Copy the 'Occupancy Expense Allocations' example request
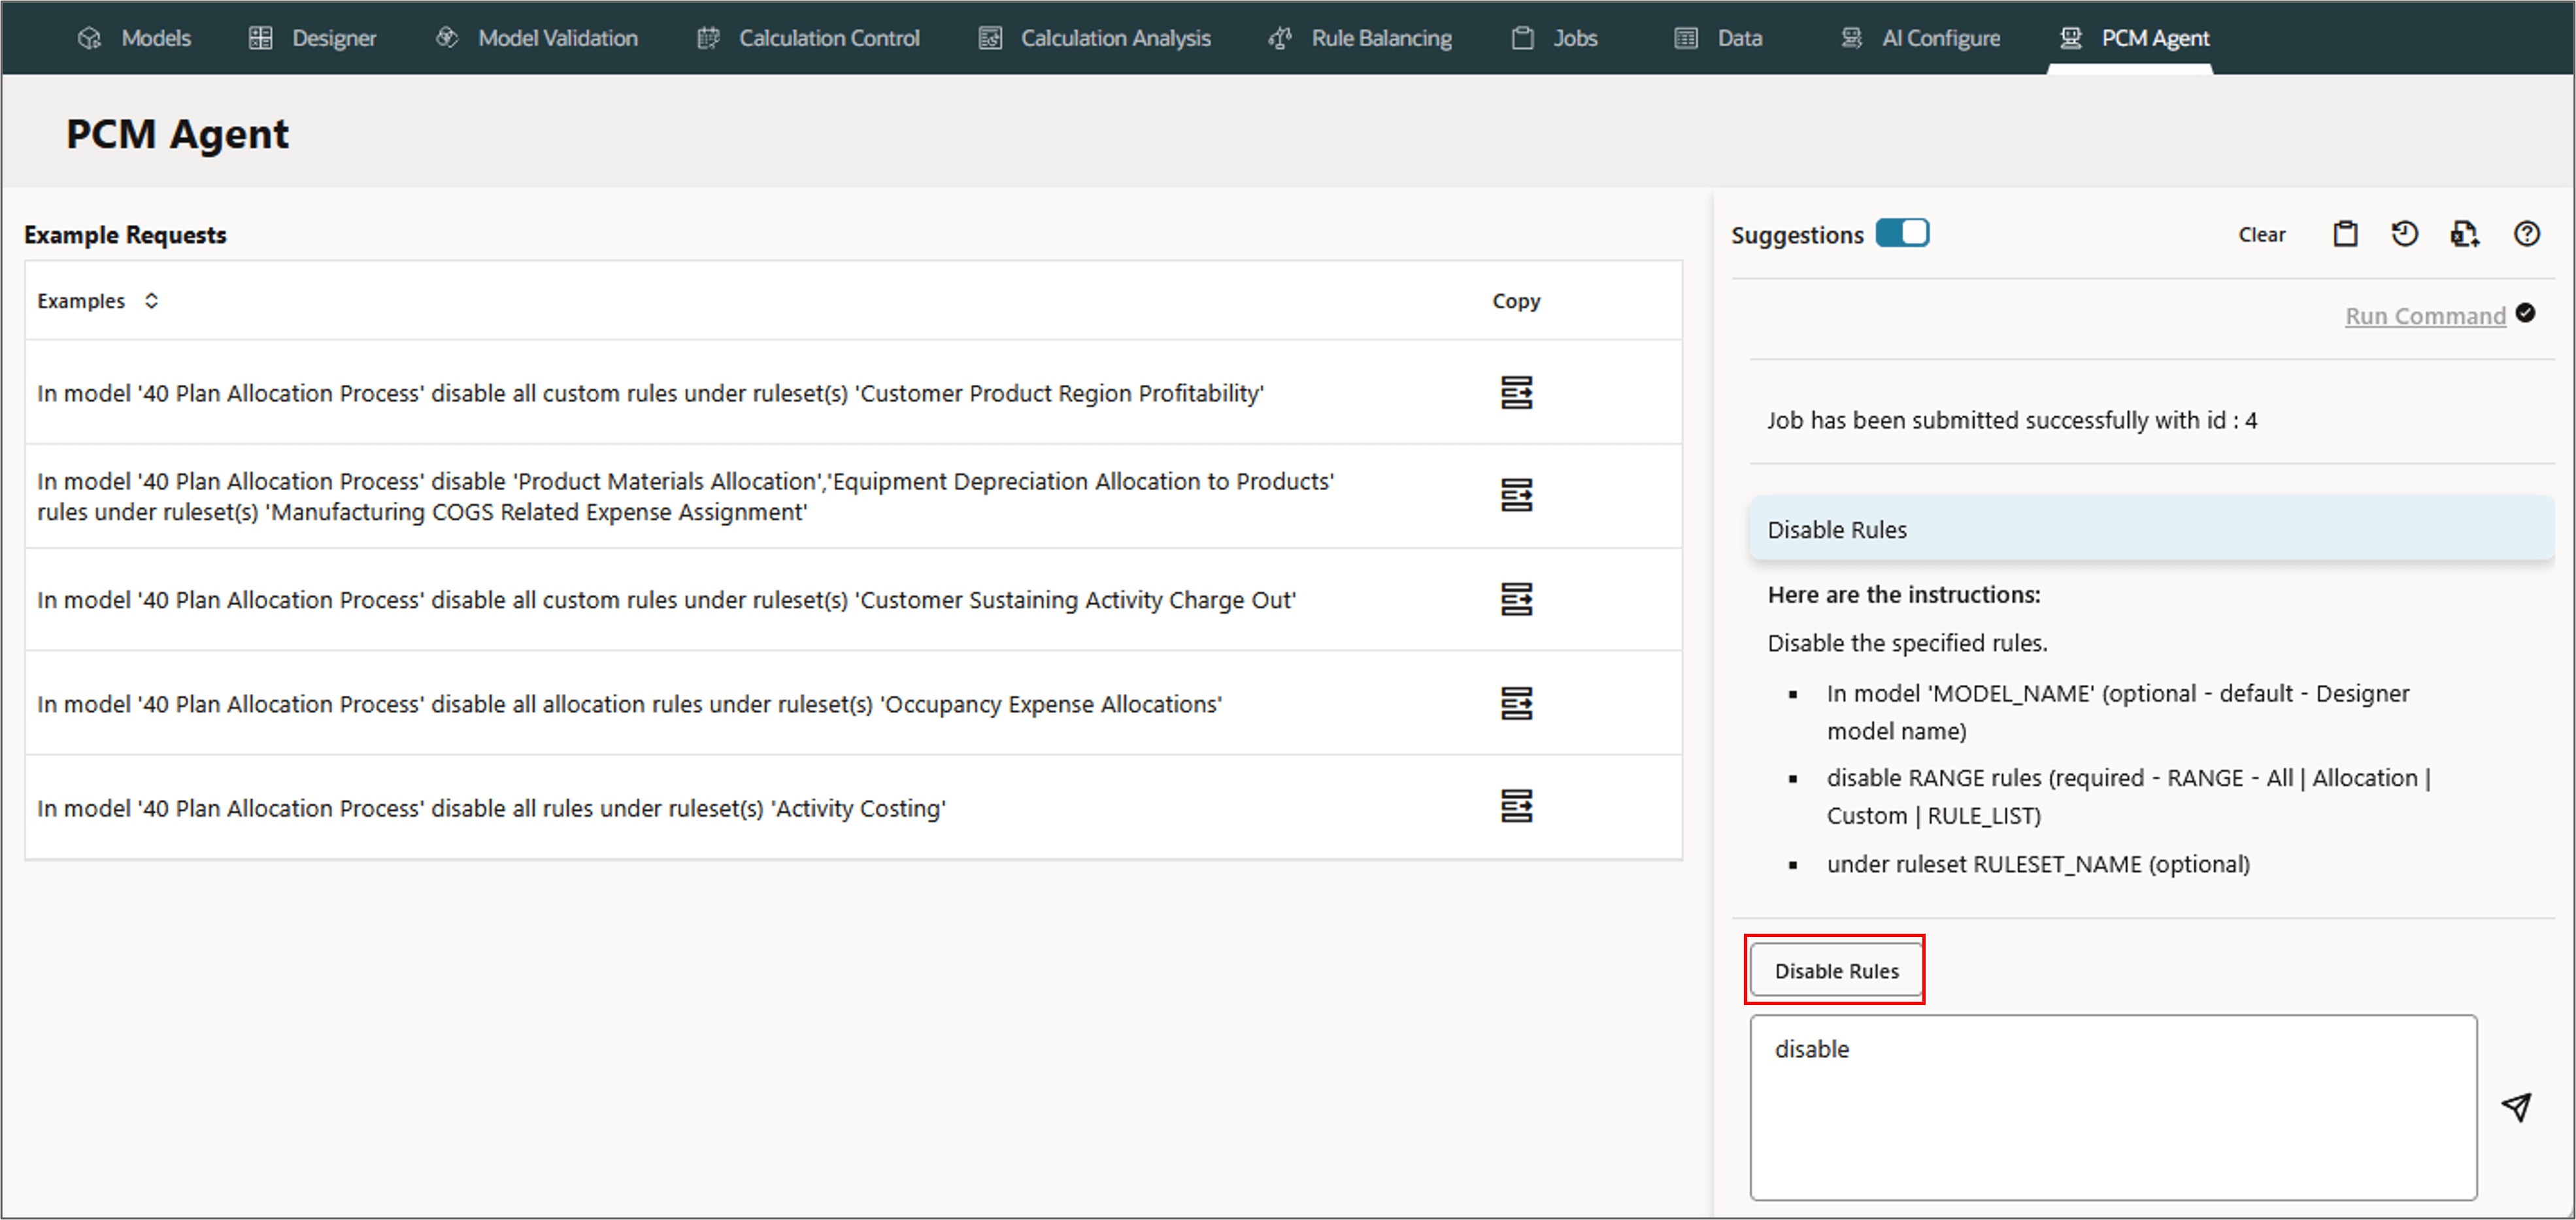The image size is (2576, 1220). coord(1516,703)
